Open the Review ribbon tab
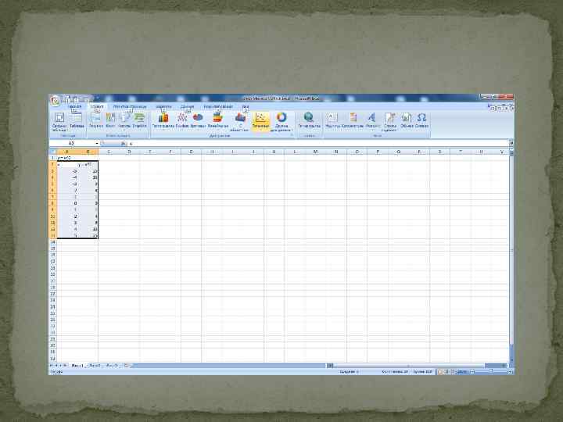The image size is (563, 422). [218, 106]
